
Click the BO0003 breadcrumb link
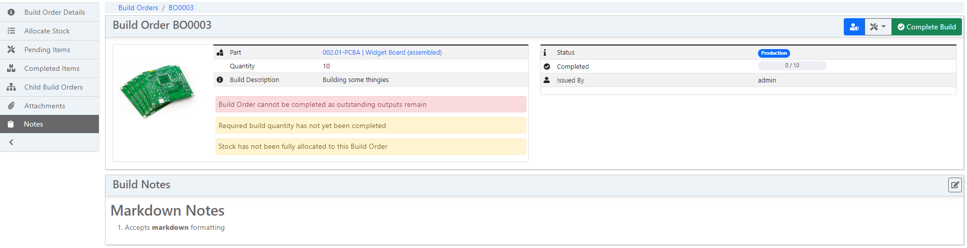[181, 8]
